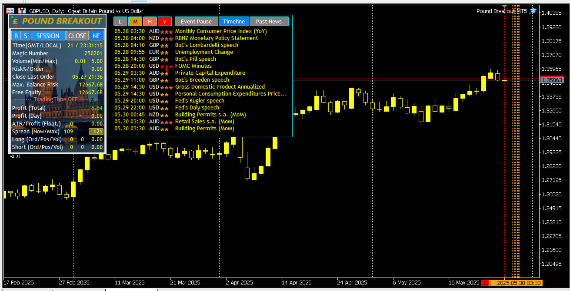Click the Free Equity value 12667.68
Viewport: 570px width, 291px height.
pos(91,93)
